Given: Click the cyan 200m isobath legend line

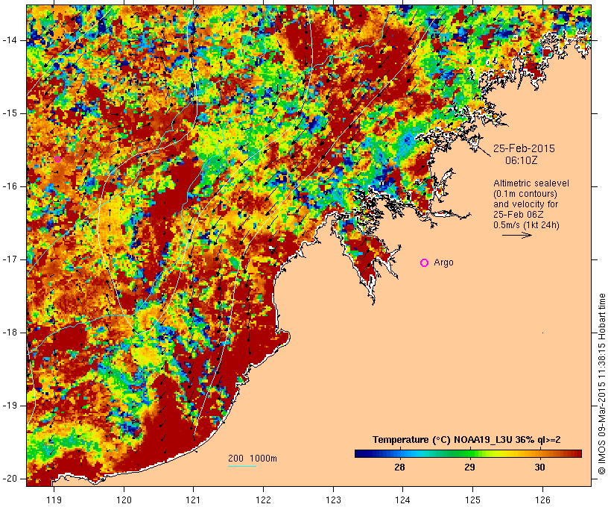Looking at the screenshot, I should click(x=242, y=466).
